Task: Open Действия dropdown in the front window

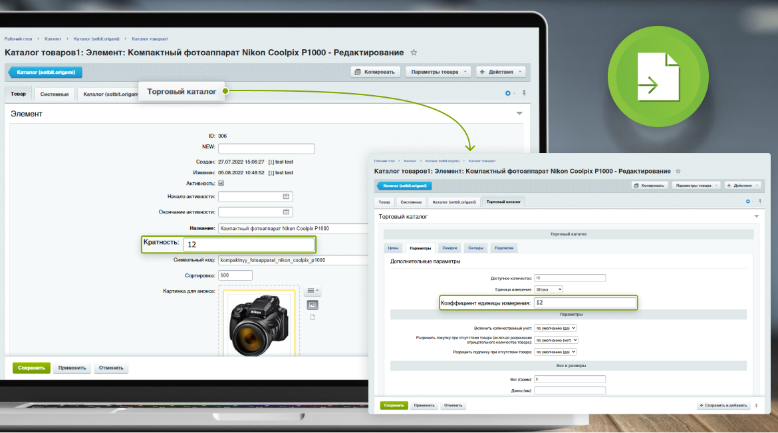Action: tap(743, 186)
